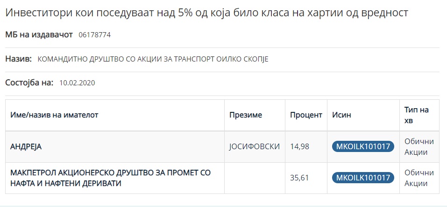Select the ЈОСИФОВСКИ surname cell

point(254,146)
